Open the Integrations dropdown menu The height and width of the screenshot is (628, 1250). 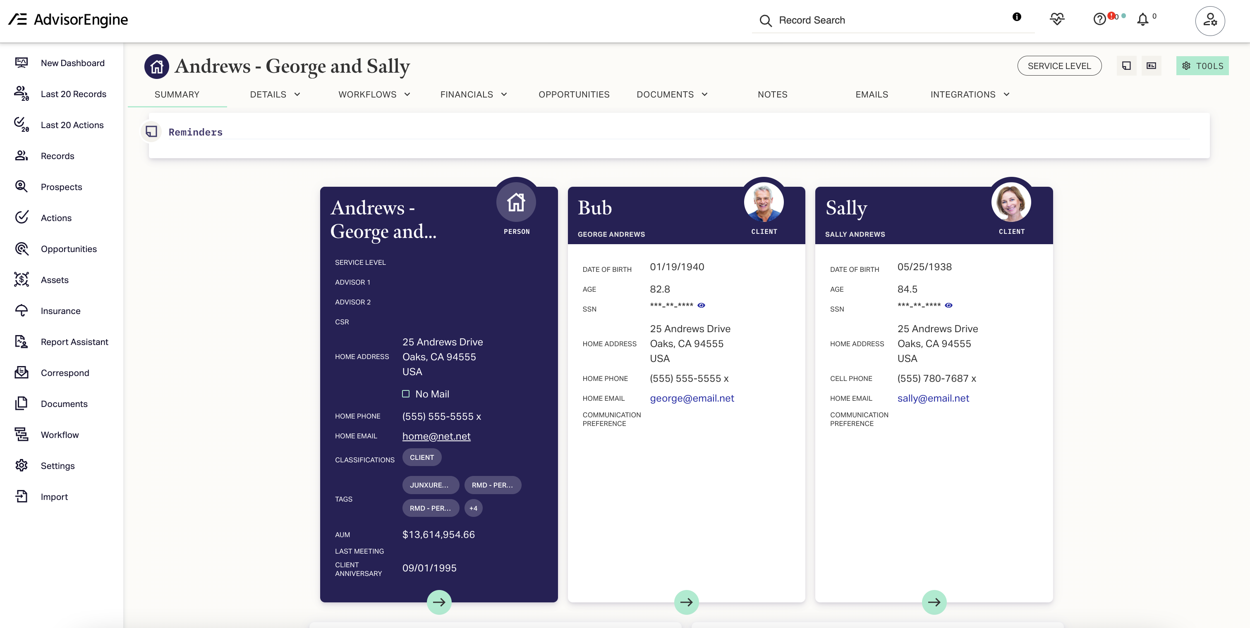point(970,95)
